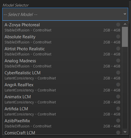Click status circle beside AIrtist Photo Realistic
131x138 pixels.
(x=118, y=49)
